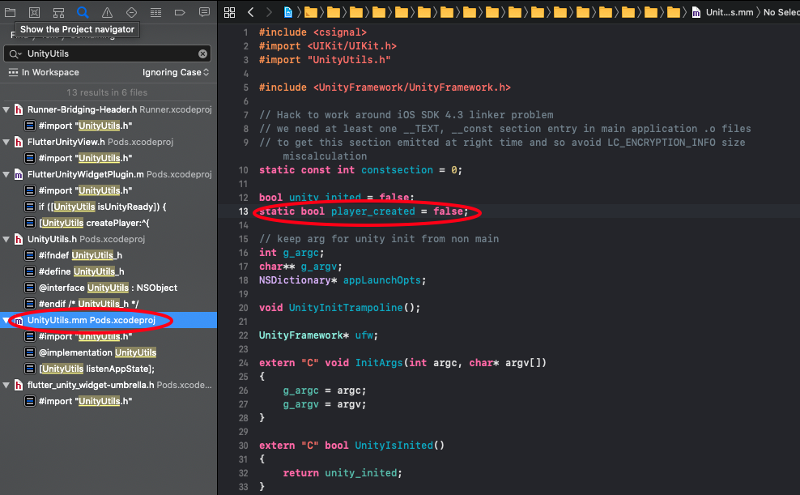Change the In Workspace search scope
Viewport: 800px width, 495px height.
coord(44,72)
